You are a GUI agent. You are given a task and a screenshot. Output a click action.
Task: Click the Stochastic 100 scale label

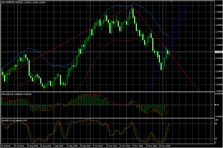pyautogui.click(x=216, y=120)
